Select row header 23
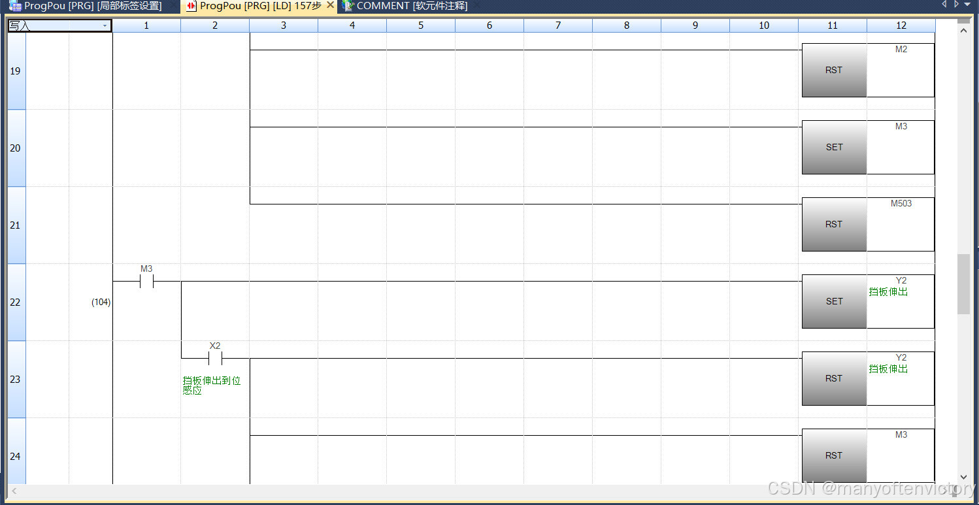Image resolution: width=979 pixels, height=505 pixels. click(x=16, y=380)
